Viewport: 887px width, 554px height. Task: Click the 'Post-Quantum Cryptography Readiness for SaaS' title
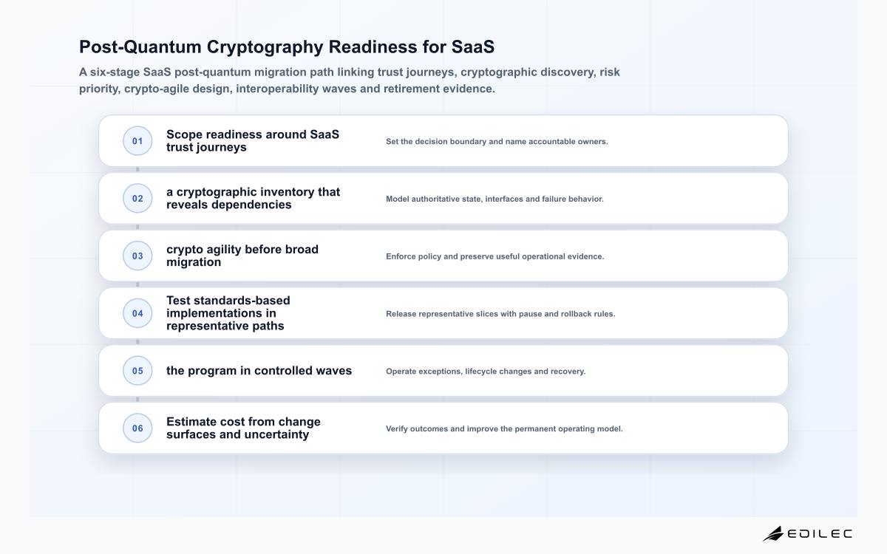coord(287,47)
